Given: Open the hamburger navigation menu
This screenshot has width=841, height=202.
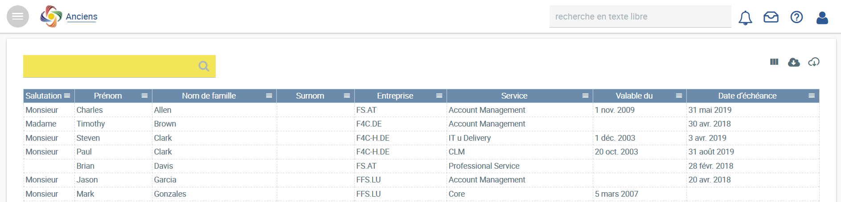Looking at the screenshot, I should coord(18,16).
